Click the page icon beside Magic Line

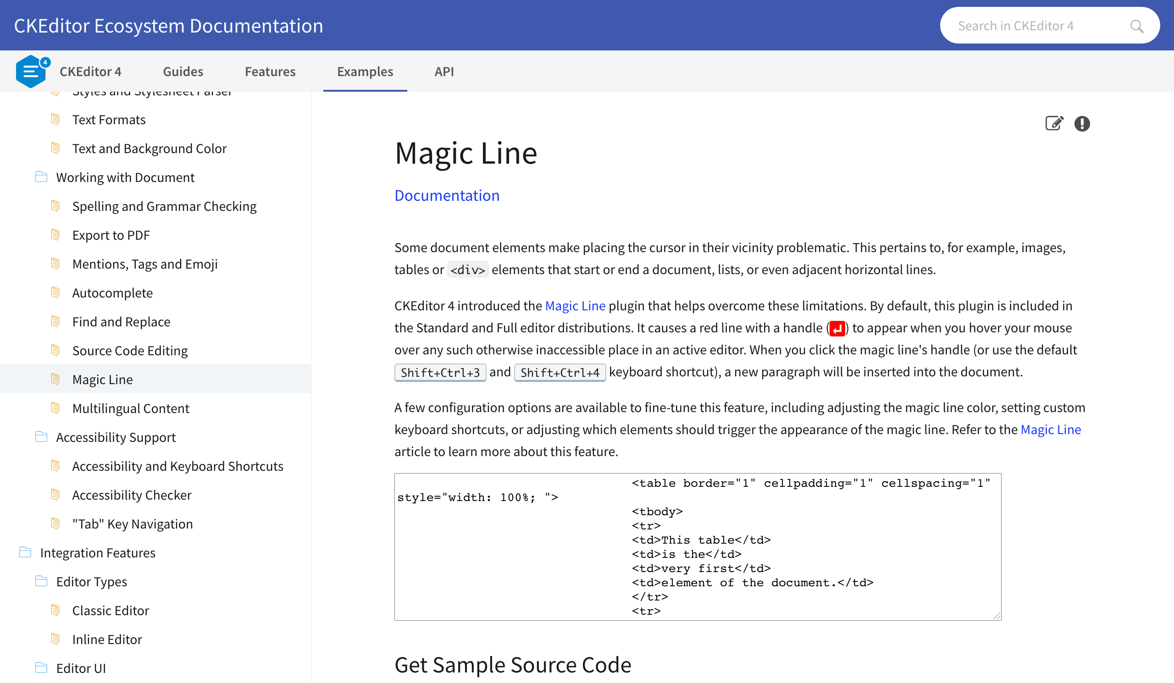(x=55, y=379)
